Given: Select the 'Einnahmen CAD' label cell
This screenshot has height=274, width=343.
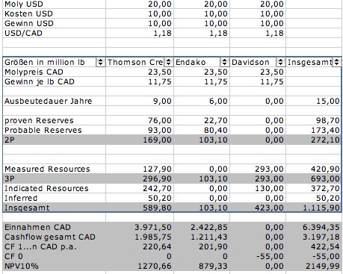Looking at the screenshot, I should pos(54,227).
